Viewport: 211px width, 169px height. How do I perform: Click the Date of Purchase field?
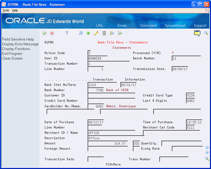(96, 122)
